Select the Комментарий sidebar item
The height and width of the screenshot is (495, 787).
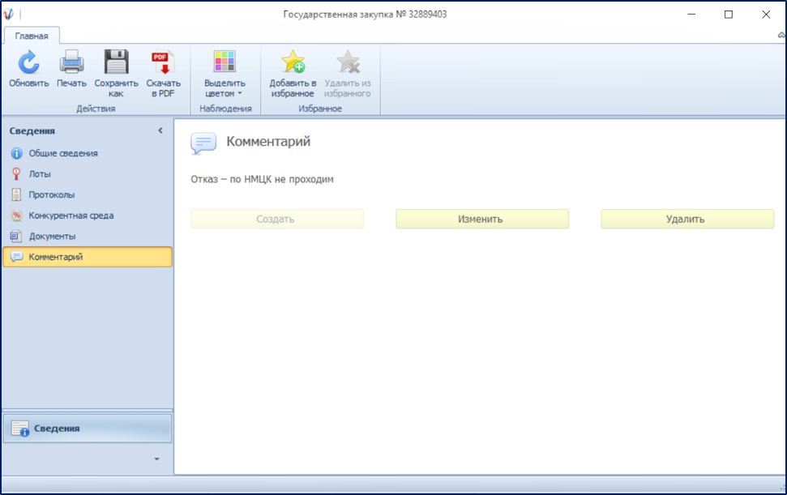[88, 257]
